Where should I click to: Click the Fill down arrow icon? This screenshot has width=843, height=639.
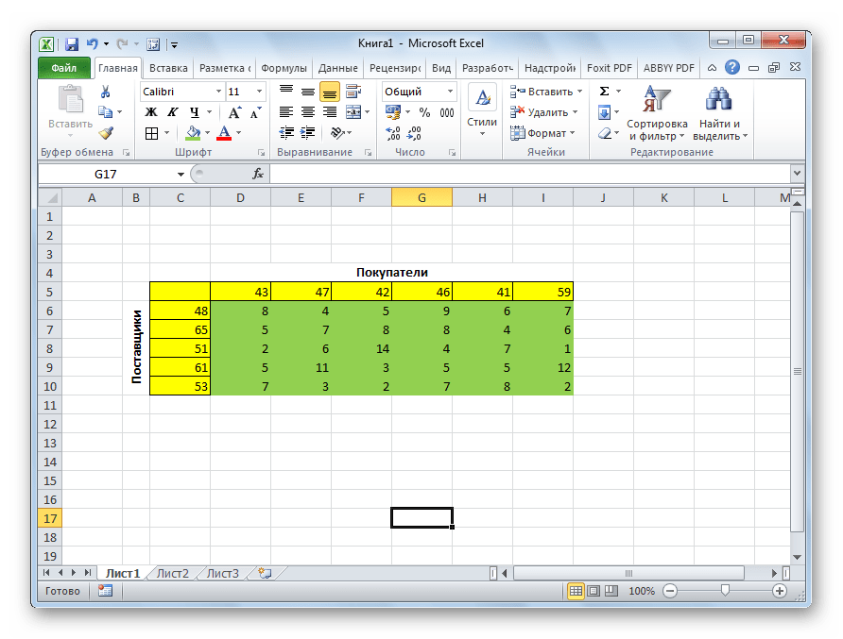[604, 112]
